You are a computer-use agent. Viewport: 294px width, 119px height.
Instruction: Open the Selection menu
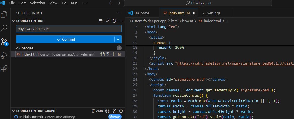pyautogui.click(x=37, y=3)
